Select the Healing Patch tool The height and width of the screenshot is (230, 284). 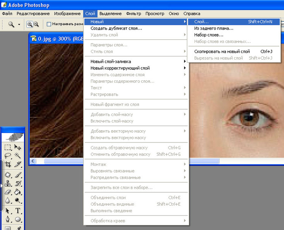click(x=8, y=175)
